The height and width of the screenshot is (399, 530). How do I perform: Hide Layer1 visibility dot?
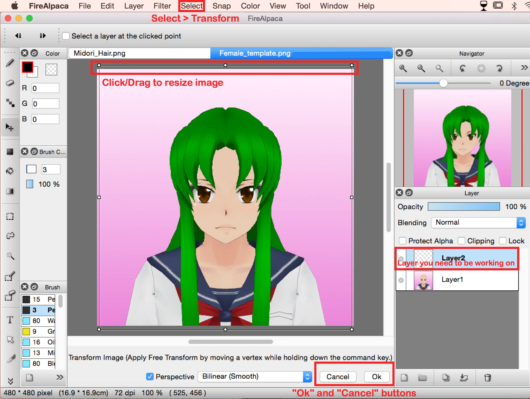(x=401, y=280)
